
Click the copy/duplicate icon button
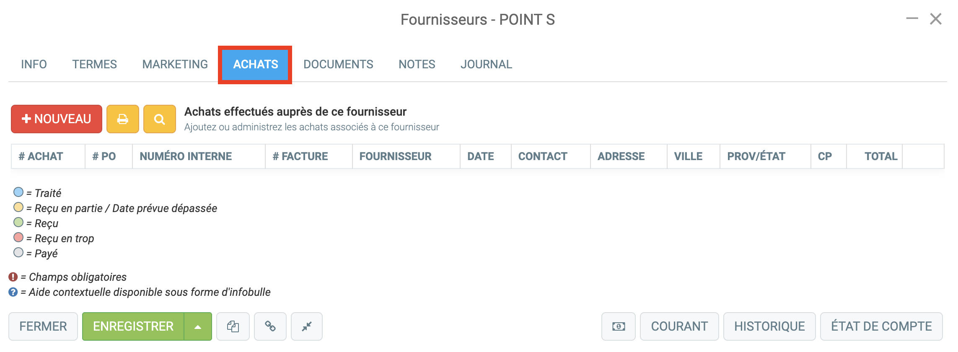233,326
